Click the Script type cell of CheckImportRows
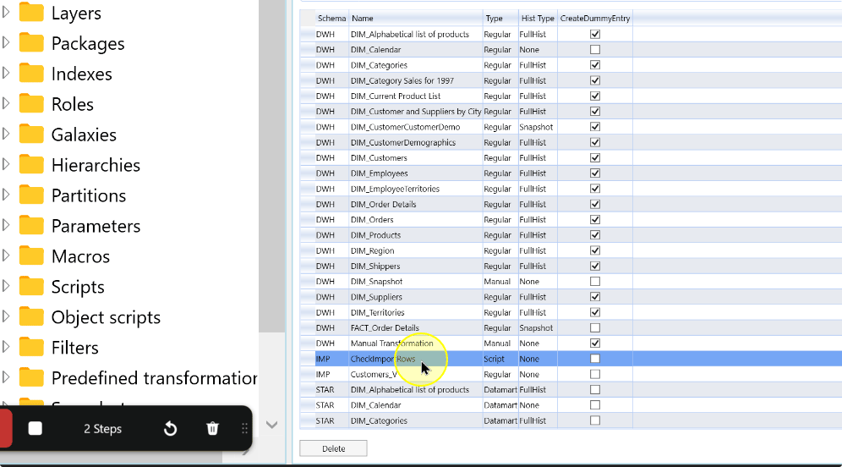 [500, 359]
